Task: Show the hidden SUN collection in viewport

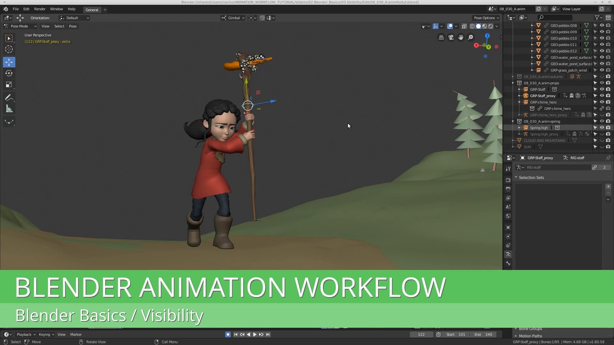Action: point(602,147)
